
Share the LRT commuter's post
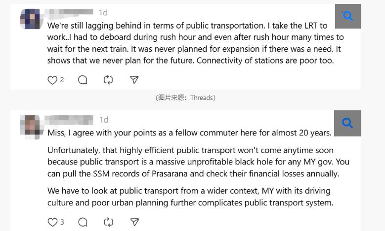(x=134, y=80)
